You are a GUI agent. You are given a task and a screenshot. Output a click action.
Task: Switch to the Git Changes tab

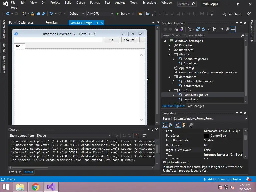coord(196,106)
